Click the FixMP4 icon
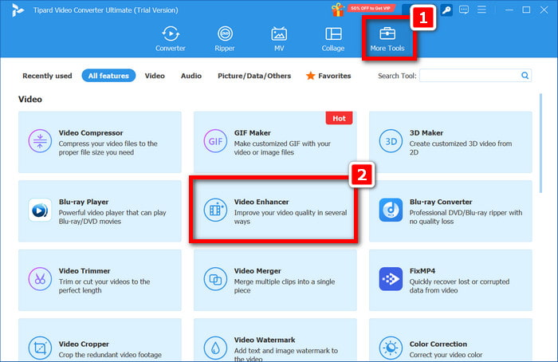 391,279
